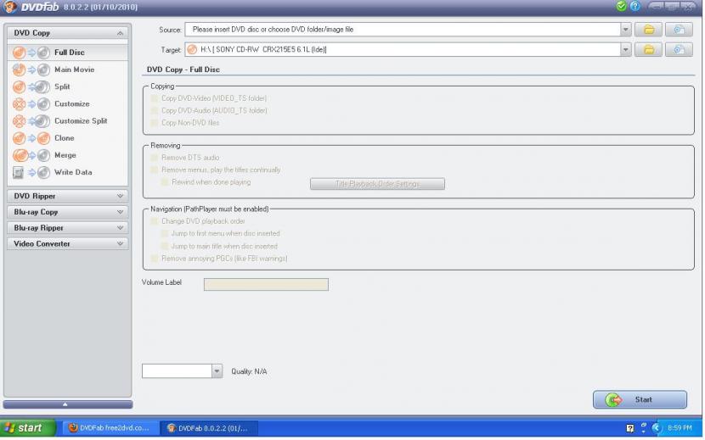
Task: Choose Merge copy mode
Action: pyautogui.click(x=68, y=155)
